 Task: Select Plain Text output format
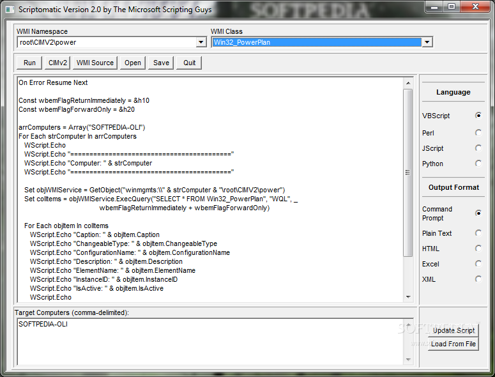(478, 233)
